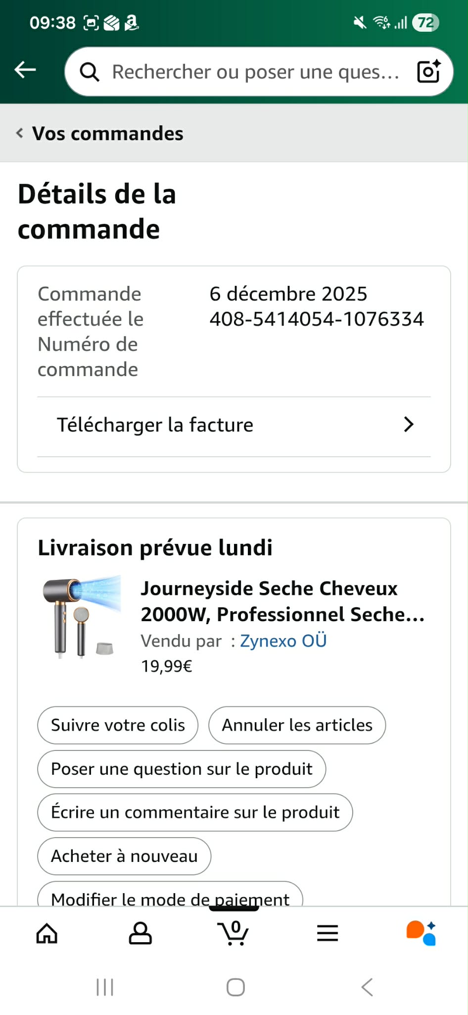The image size is (468, 1015).
Task: Tap the search magnifier icon
Action: (90, 72)
